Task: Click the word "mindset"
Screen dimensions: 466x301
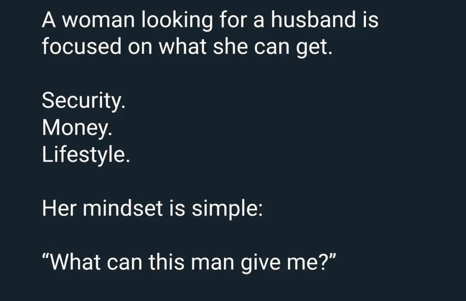Action: tap(125, 209)
